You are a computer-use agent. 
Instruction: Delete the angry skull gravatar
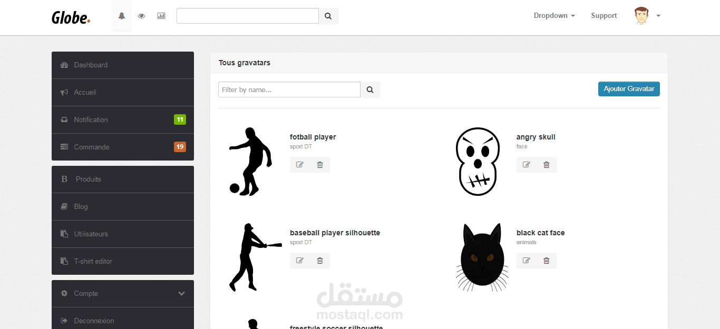[x=546, y=165]
